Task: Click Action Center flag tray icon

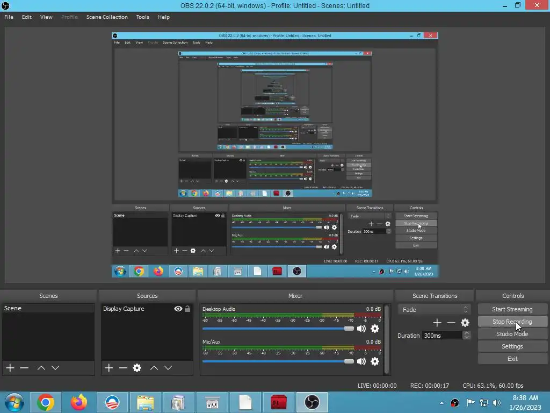Action: 471,402
